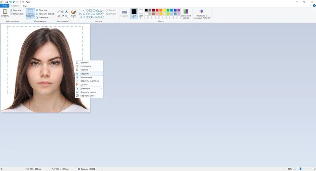Choose Обратить выделение in the context menu
Screen dimensions: 316x171
89,81
